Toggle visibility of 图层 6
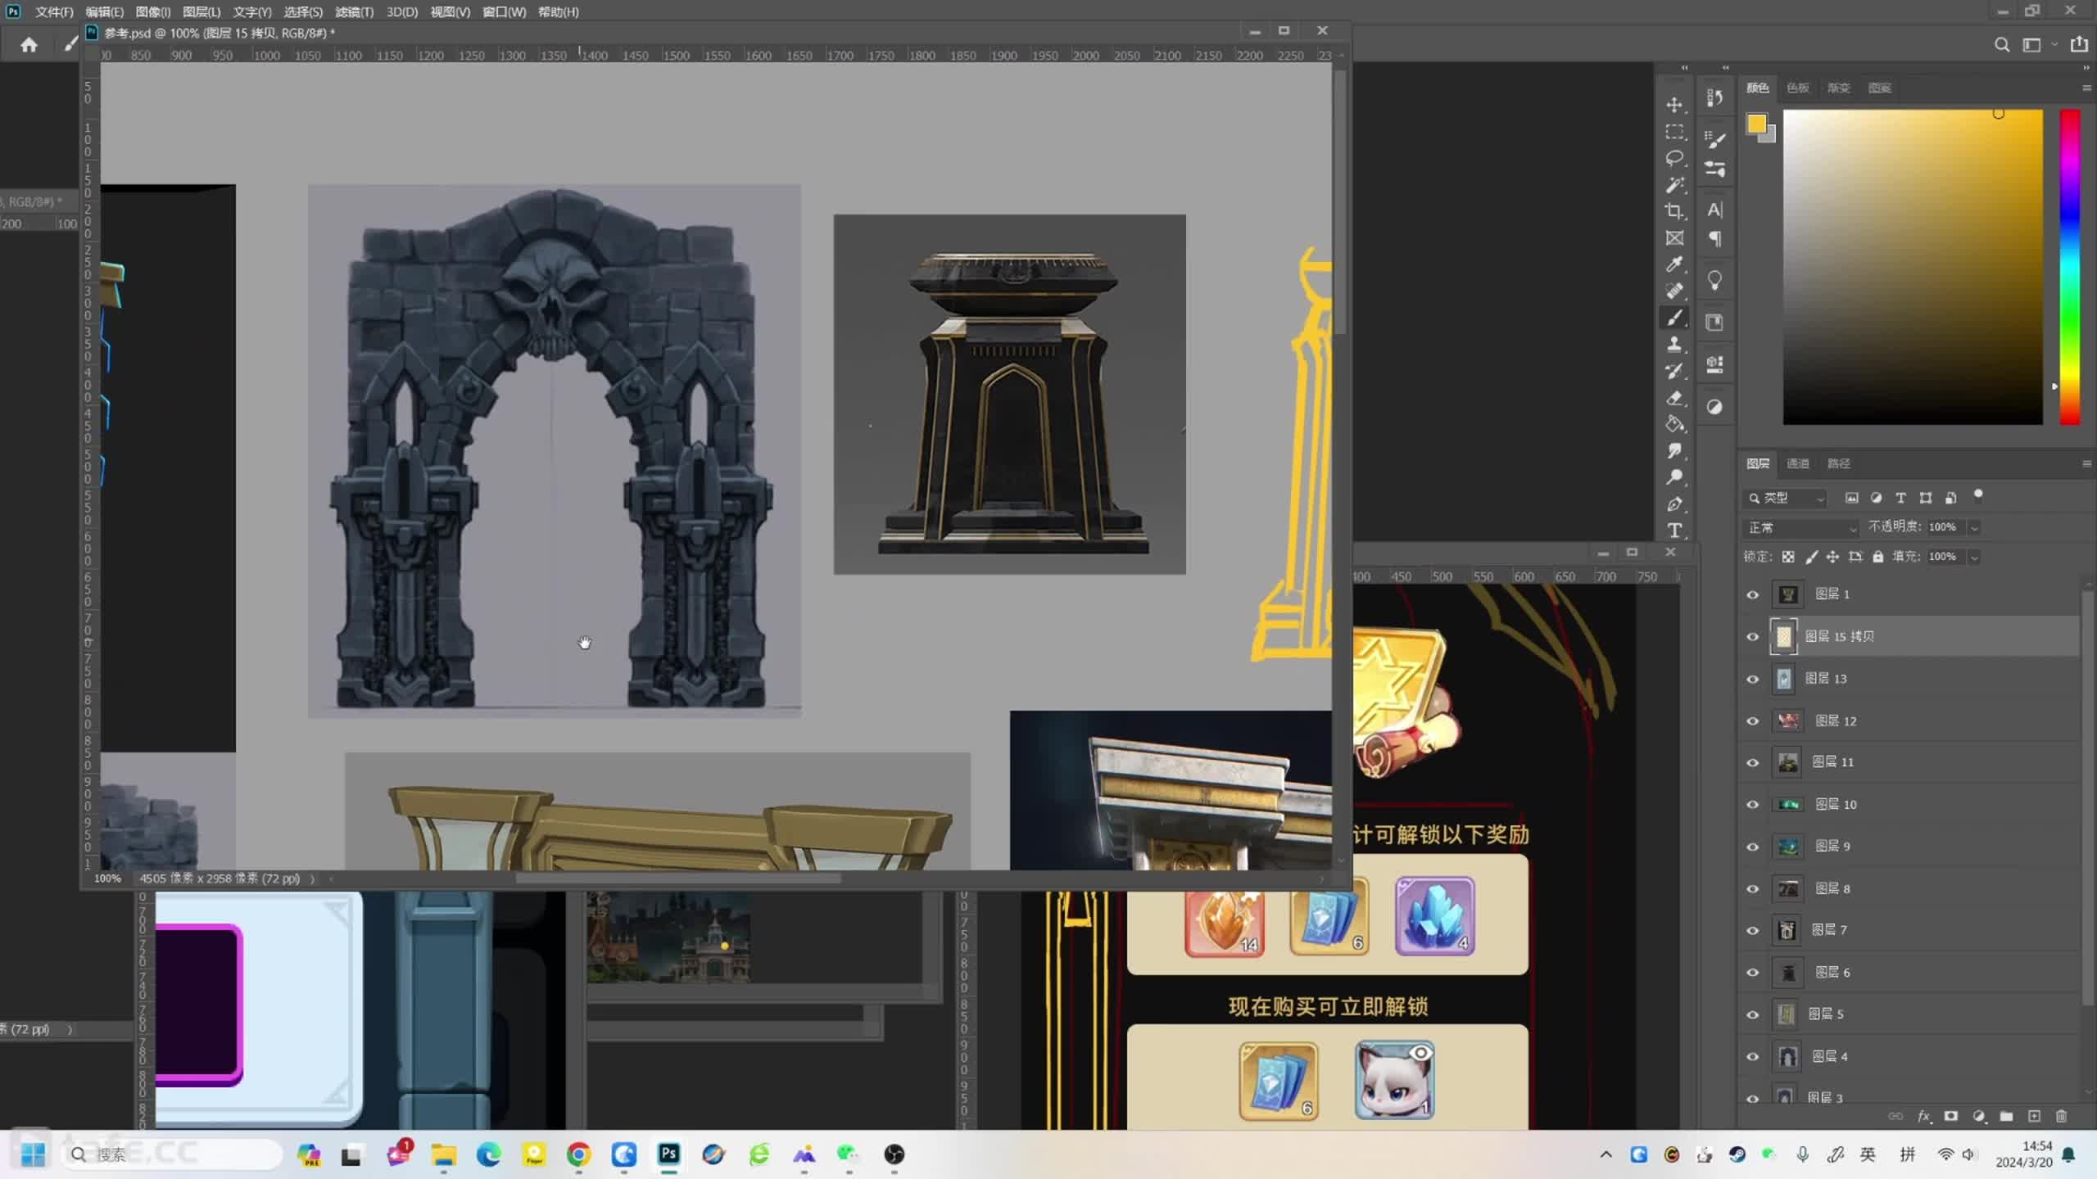 tap(1753, 972)
